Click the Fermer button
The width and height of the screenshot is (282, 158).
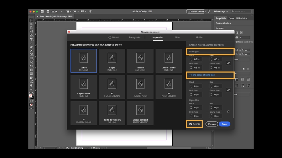[212, 124]
